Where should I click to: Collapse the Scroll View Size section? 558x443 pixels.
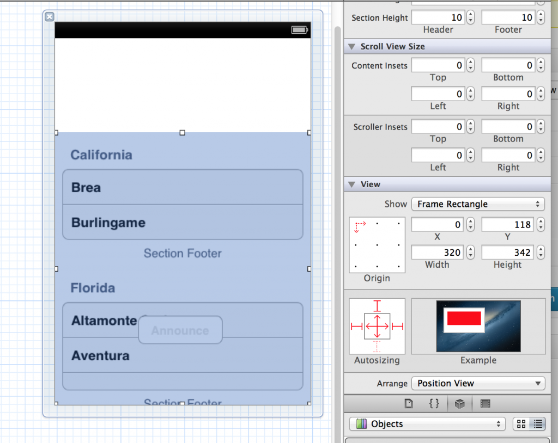(x=351, y=47)
